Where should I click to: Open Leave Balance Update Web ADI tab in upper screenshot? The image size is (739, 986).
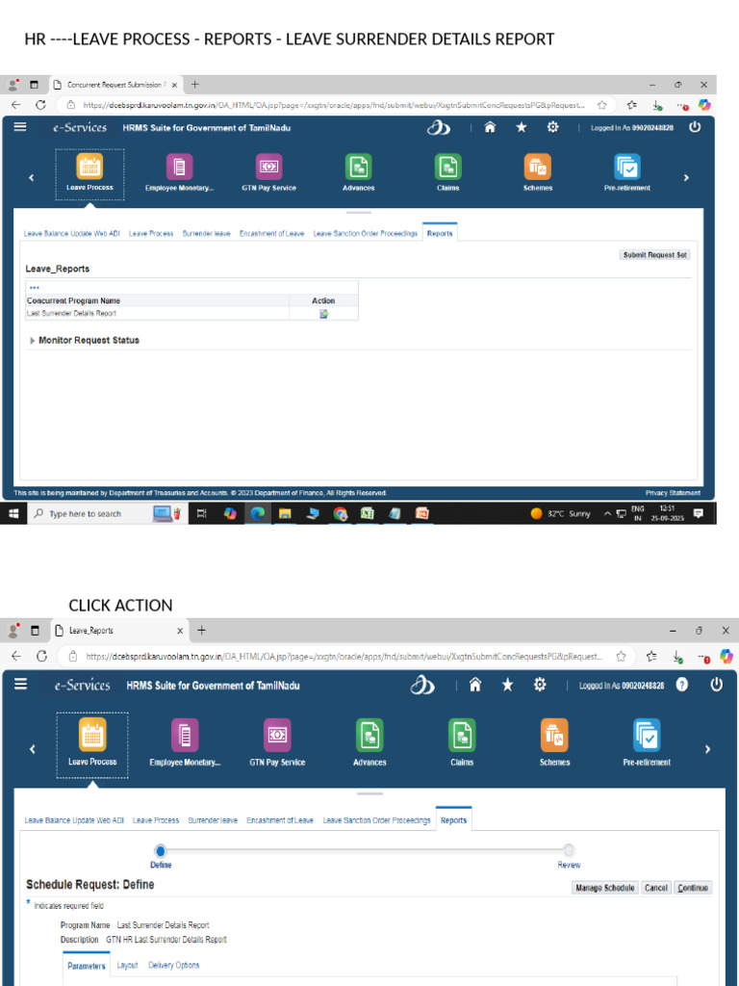click(x=71, y=233)
